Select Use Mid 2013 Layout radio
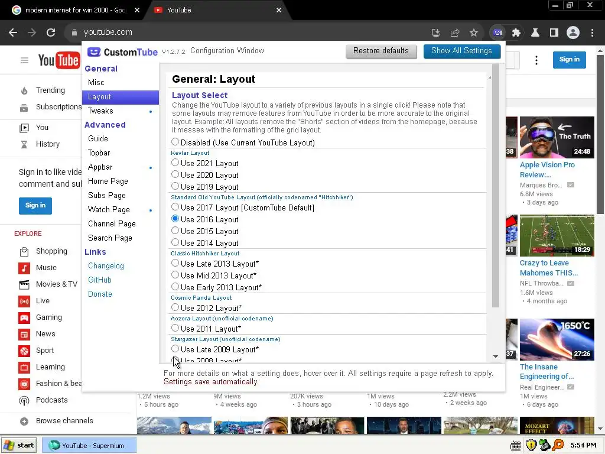This screenshot has width=605, height=454. (175, 275)
